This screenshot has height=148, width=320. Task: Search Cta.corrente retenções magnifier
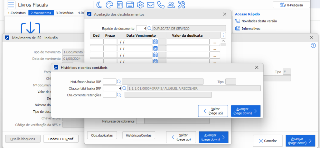tap(119, 95)
